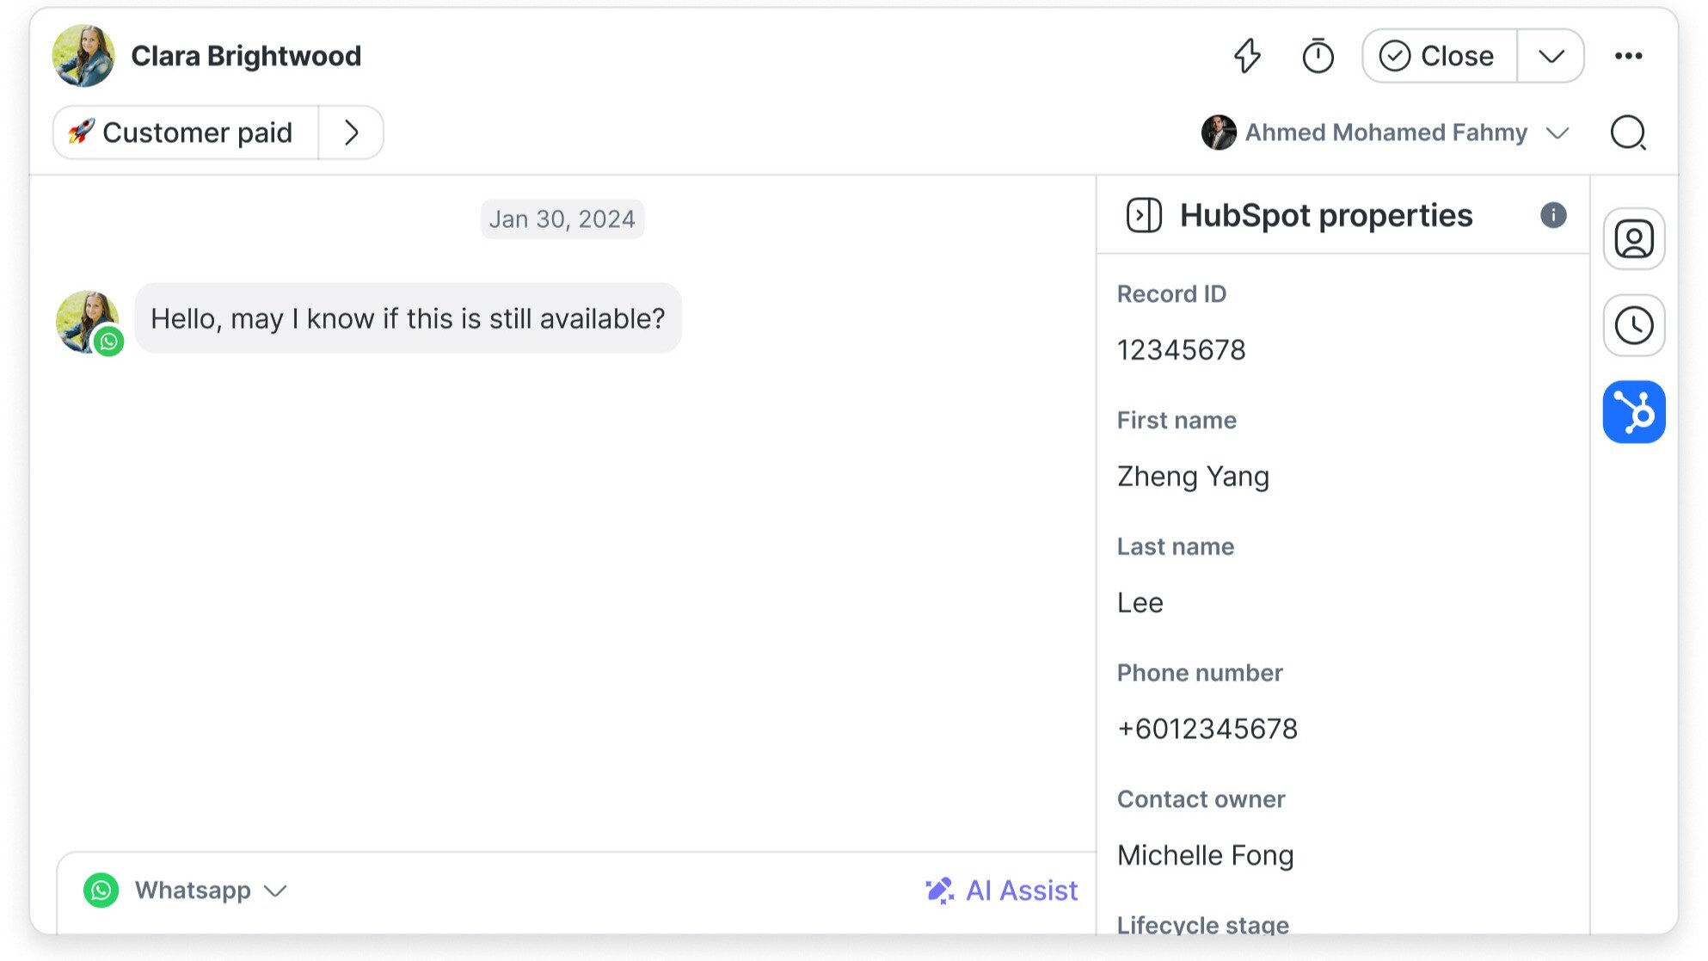Open the activity history clock icon
The image size is (1708, 961).
(1634, 326)
